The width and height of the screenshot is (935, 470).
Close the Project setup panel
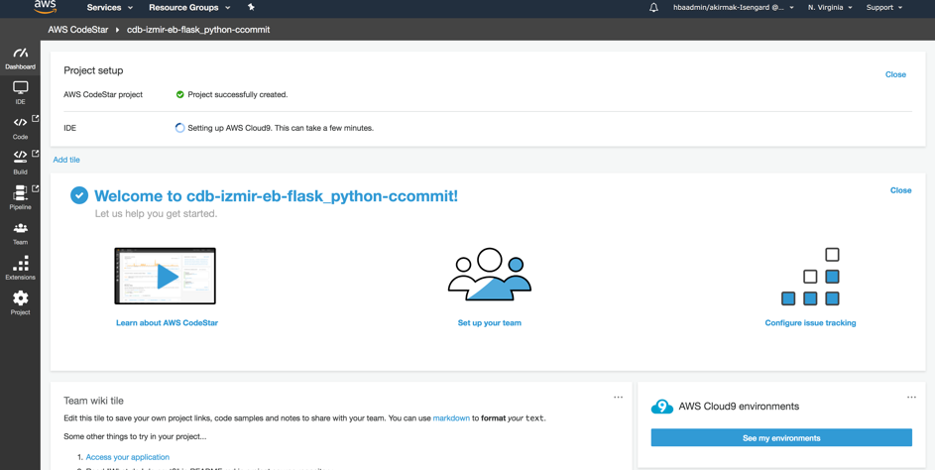895,74
